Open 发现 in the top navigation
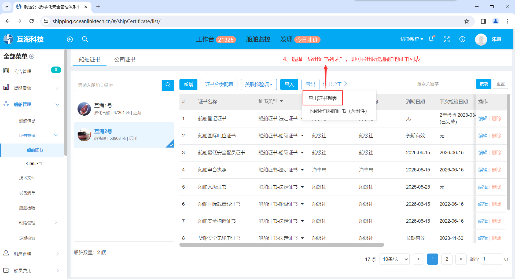Image resolution: width=515 pixels, height=279 pixels. (286, 39)
